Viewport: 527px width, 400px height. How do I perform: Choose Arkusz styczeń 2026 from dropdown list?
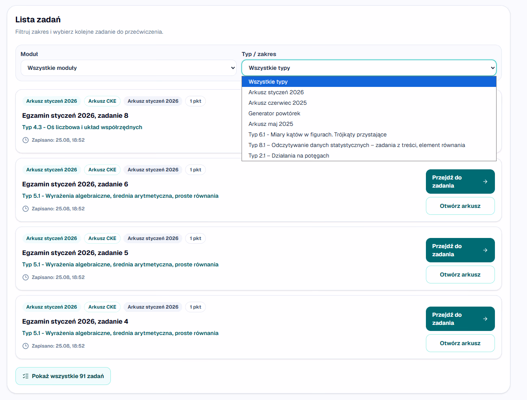tap(369, 92)
